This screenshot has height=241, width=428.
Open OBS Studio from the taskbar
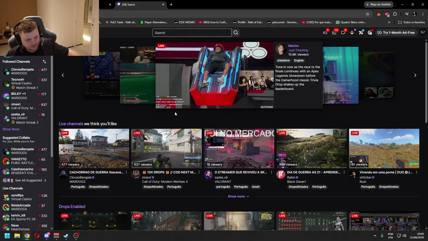click(x=76, y=236)
